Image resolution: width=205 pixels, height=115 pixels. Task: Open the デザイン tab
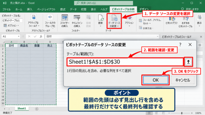tap(144, 9)
